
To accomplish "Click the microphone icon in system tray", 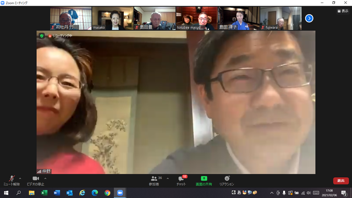I will tap(284, 193).
